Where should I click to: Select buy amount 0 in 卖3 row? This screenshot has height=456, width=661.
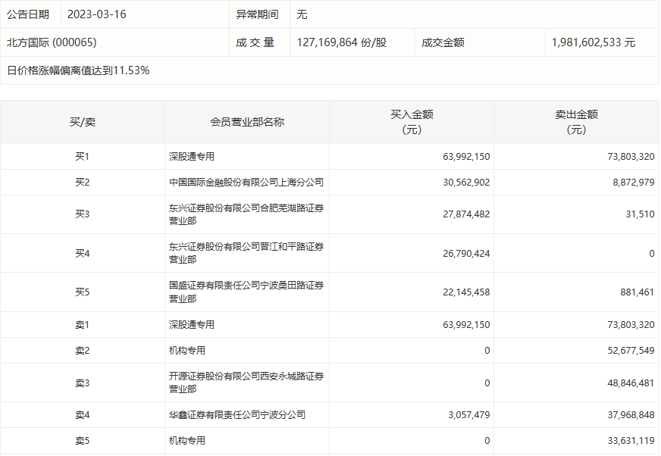487,383
